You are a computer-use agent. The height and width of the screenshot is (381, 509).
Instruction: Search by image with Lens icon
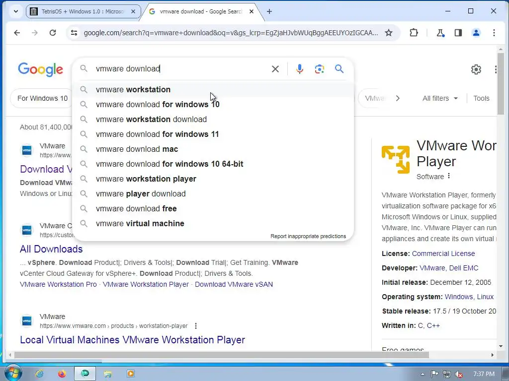320,69
